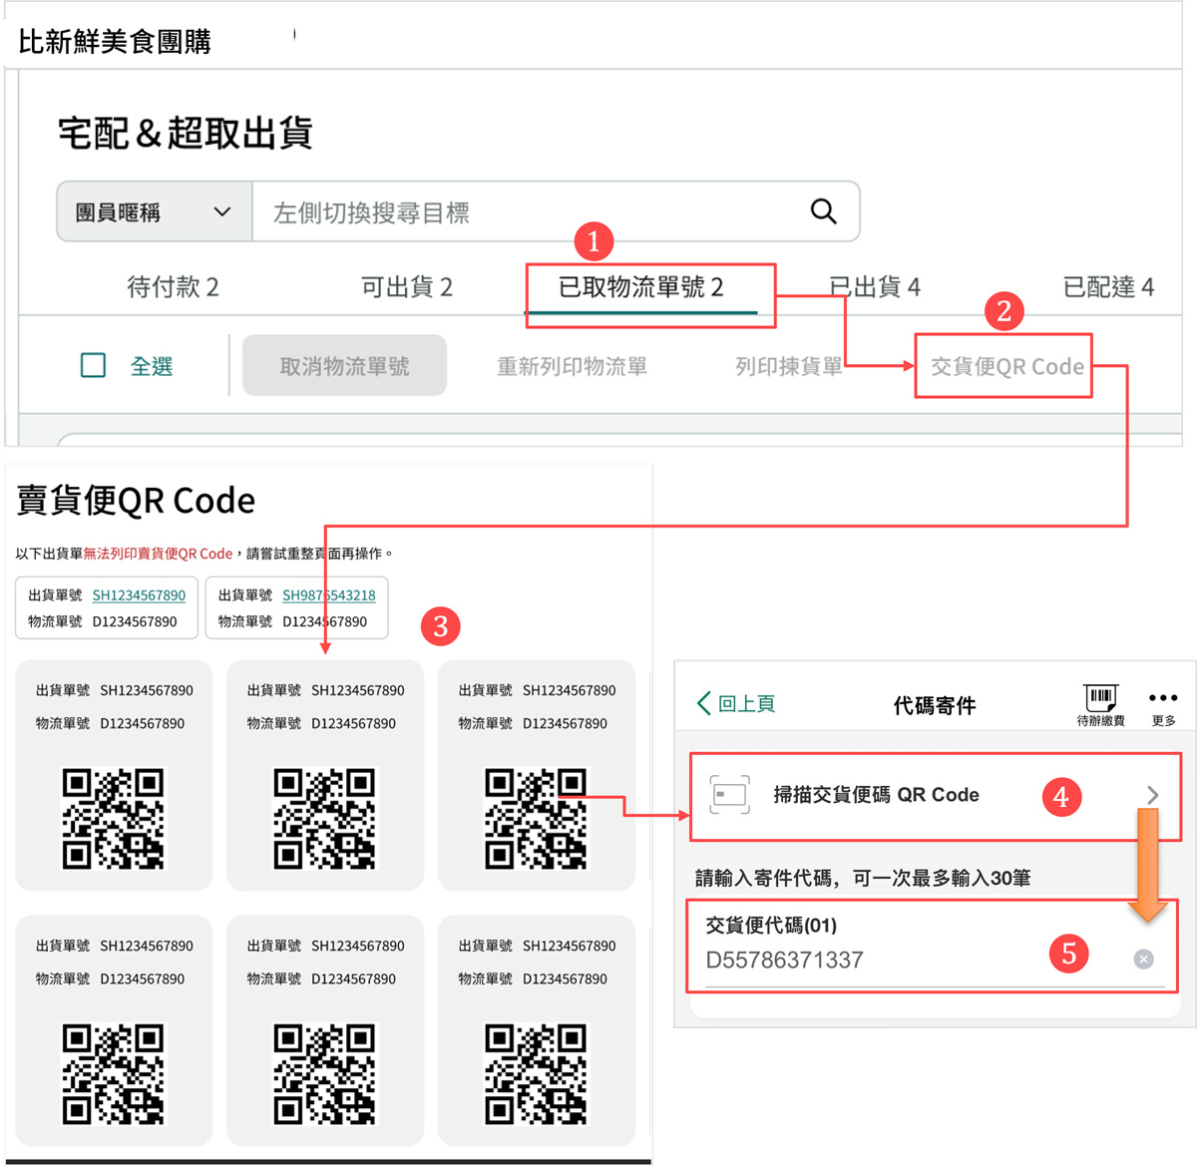This screenshot has width=1197, height=1166.
Task: Click the 交貨便QR Code button
Action: [1006, 366]
